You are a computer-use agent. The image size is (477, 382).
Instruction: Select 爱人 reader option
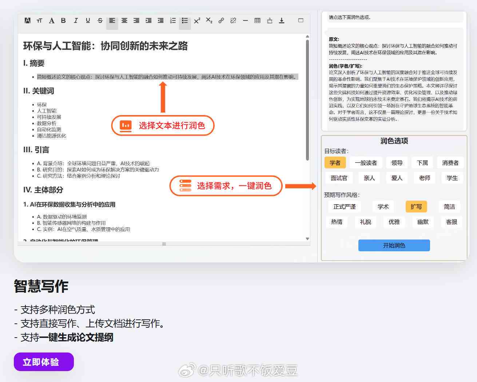tap(397, 178)
